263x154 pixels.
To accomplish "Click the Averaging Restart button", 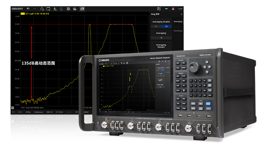I will coord(161,46).
